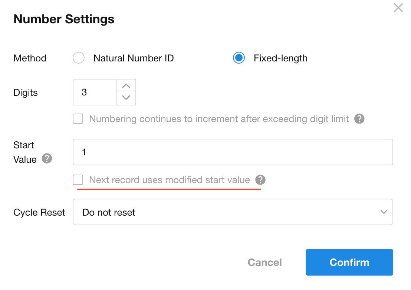Click the blue Confirm button
The image size is (411, 290).
pyautogui.click(x=349, y=262)
